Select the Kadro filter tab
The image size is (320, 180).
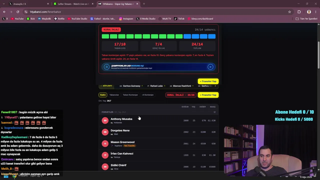coord(103,95)
